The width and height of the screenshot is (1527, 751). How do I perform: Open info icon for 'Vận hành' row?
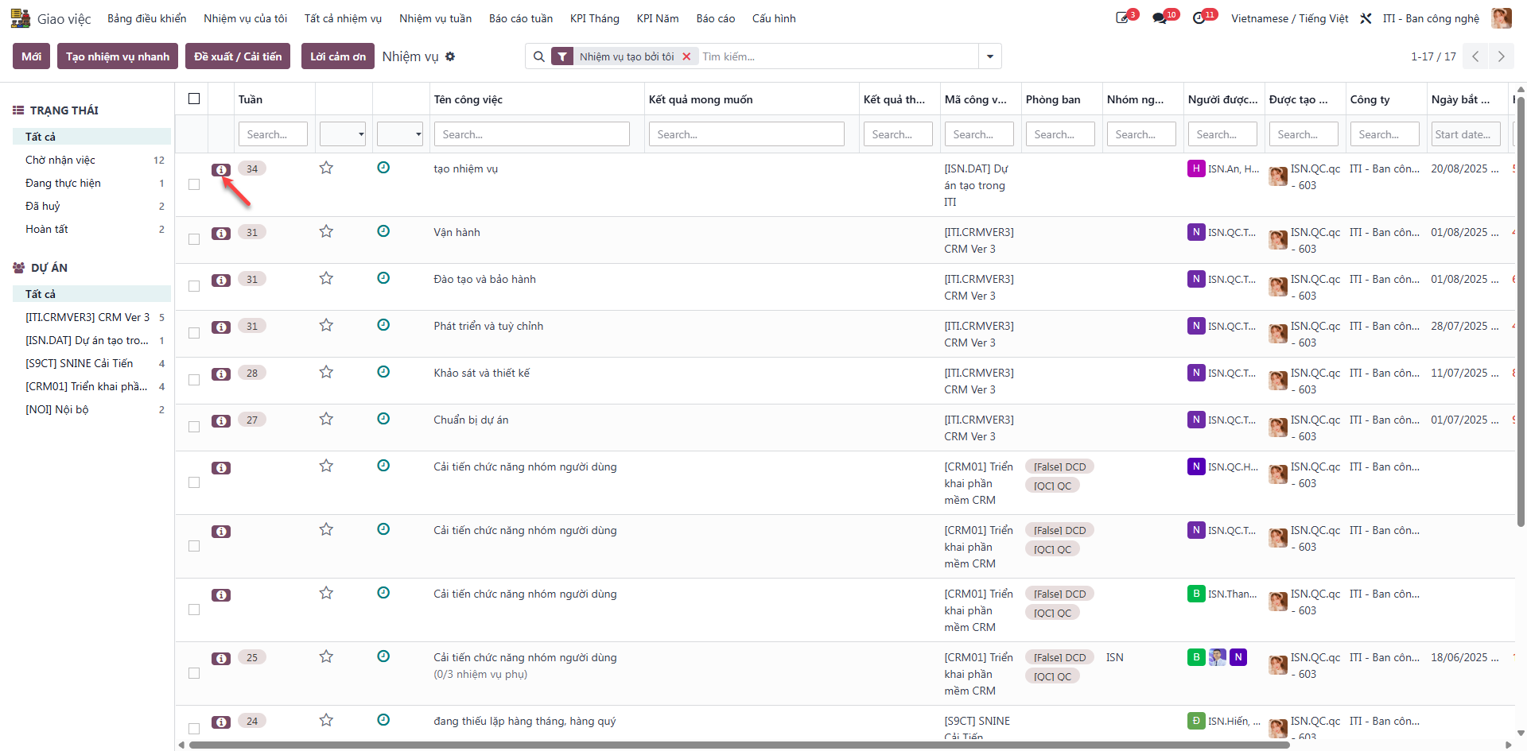click(x=221, y=233)
